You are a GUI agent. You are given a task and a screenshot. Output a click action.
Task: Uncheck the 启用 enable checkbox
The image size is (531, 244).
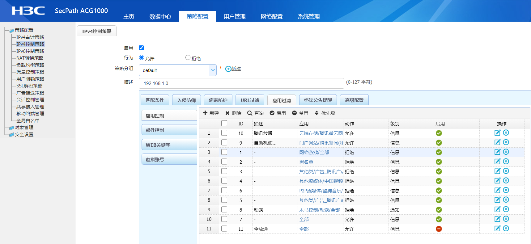(141, 48)
